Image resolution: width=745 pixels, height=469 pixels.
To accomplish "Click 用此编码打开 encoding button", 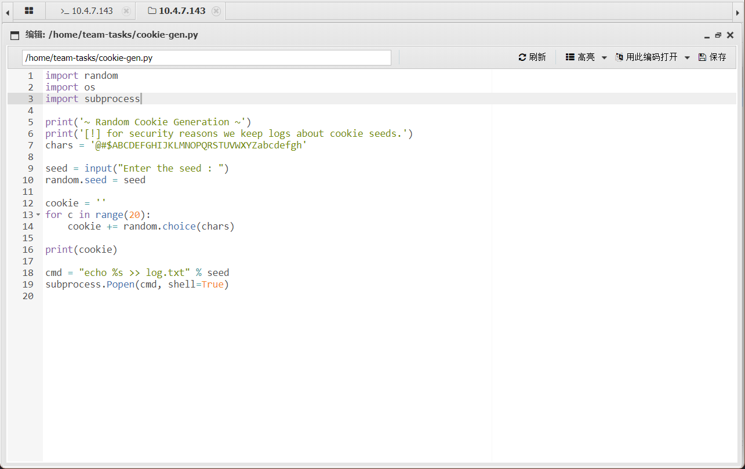I will [x=646, y=57].
